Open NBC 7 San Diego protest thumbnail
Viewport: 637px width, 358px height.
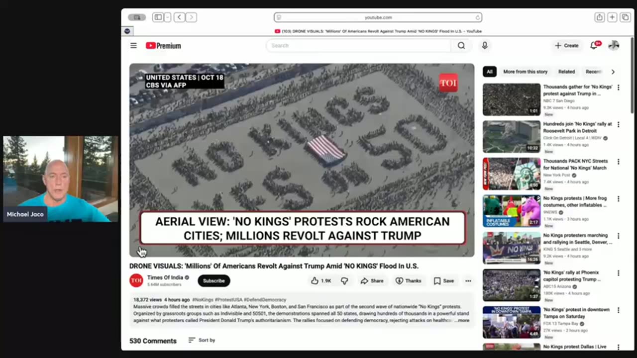[x=512, y=99]
